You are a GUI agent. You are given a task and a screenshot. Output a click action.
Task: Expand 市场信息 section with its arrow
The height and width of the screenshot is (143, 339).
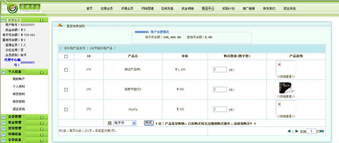(42, 134)
